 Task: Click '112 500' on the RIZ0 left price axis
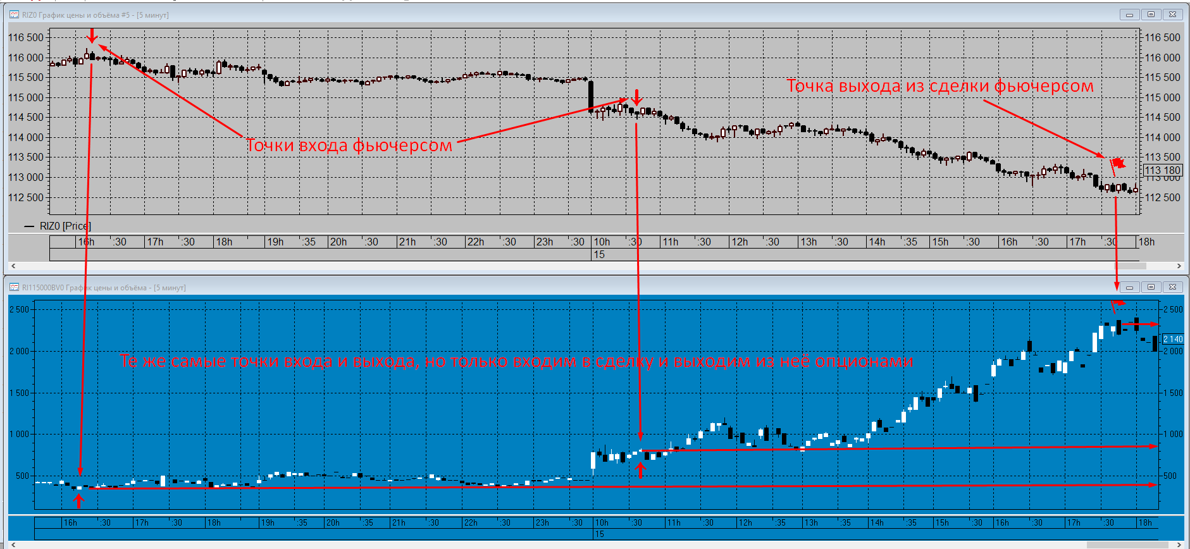pos(26,197)
